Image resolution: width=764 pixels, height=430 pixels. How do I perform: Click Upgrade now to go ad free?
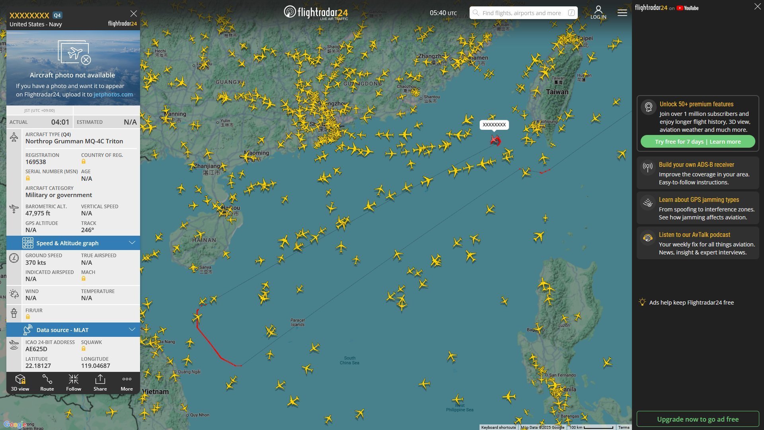698,419
